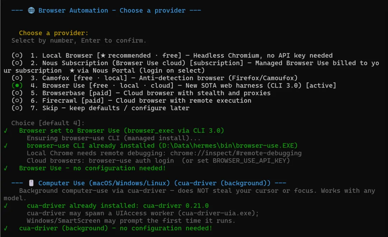Click 'Windows/SmartScreen may prompt' line
This screenshot has width=388, height=237.
coord(131,221)
